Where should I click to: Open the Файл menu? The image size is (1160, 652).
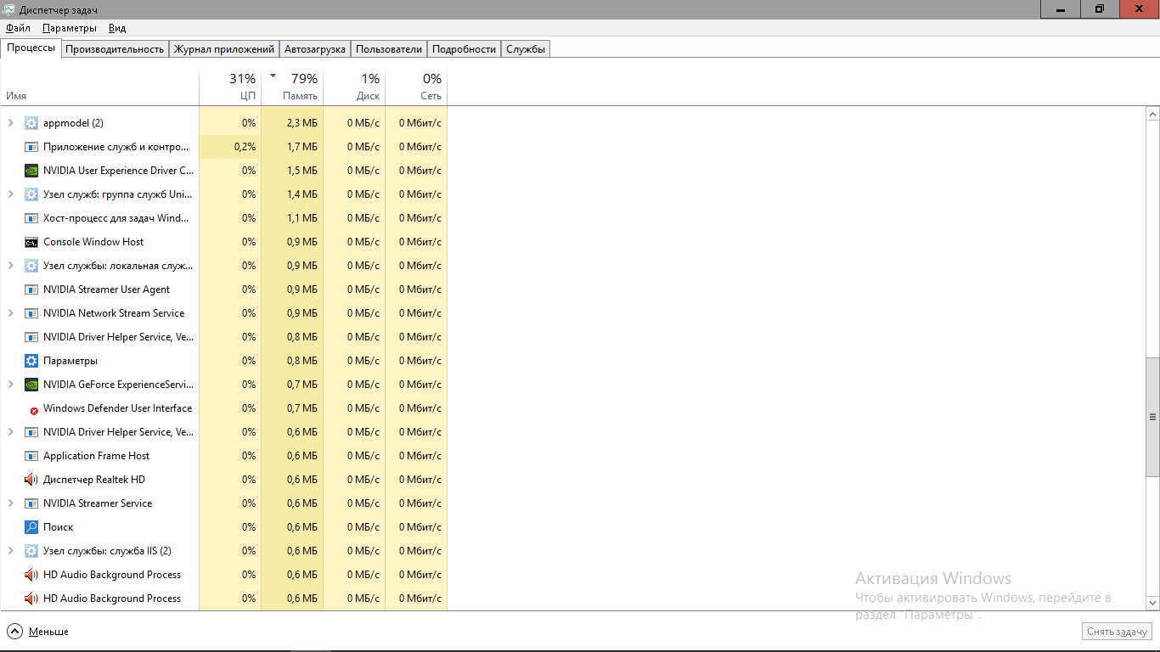coord(18,28)
